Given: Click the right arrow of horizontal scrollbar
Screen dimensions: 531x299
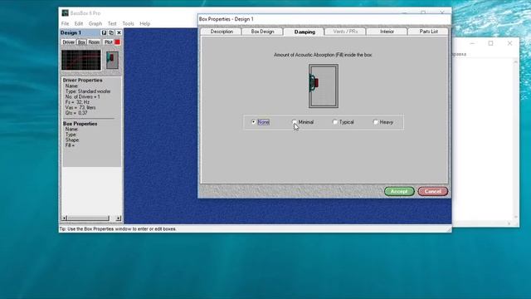Looking at the screenshot, I should 118,218.
